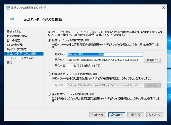
Task: Go to 世代の指定 step
Action: [13, 40]
